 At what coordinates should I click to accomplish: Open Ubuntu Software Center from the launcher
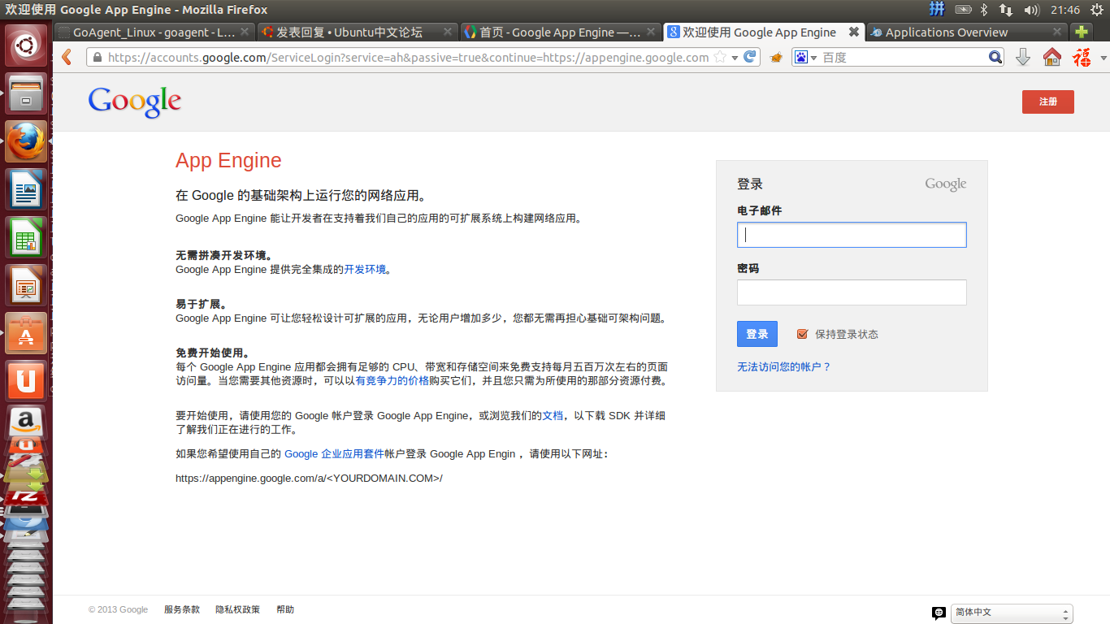pos(26,333)
